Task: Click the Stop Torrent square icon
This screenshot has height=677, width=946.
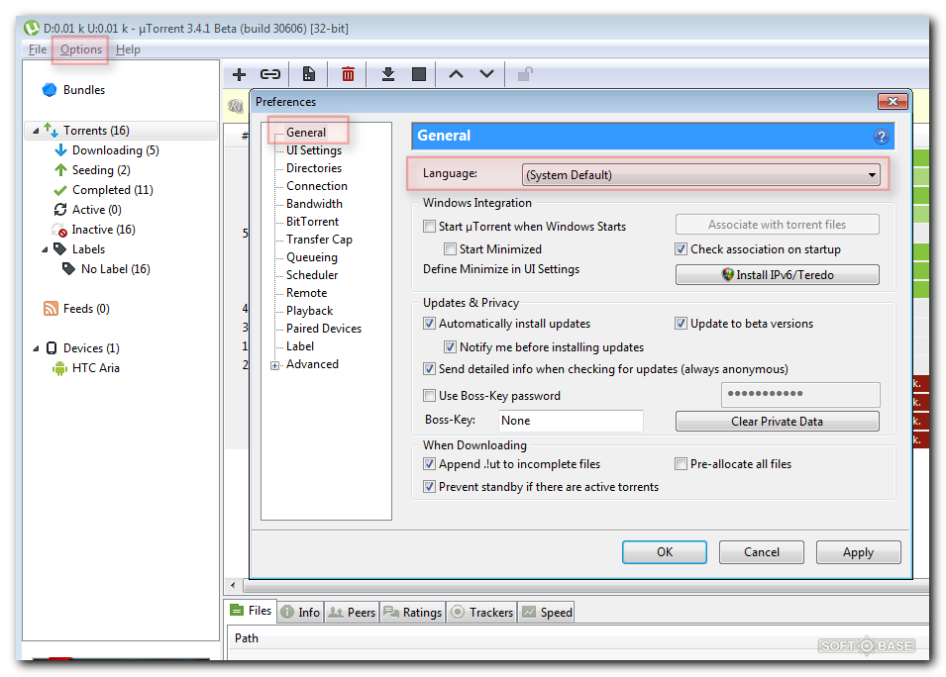Action: [419, 74]
